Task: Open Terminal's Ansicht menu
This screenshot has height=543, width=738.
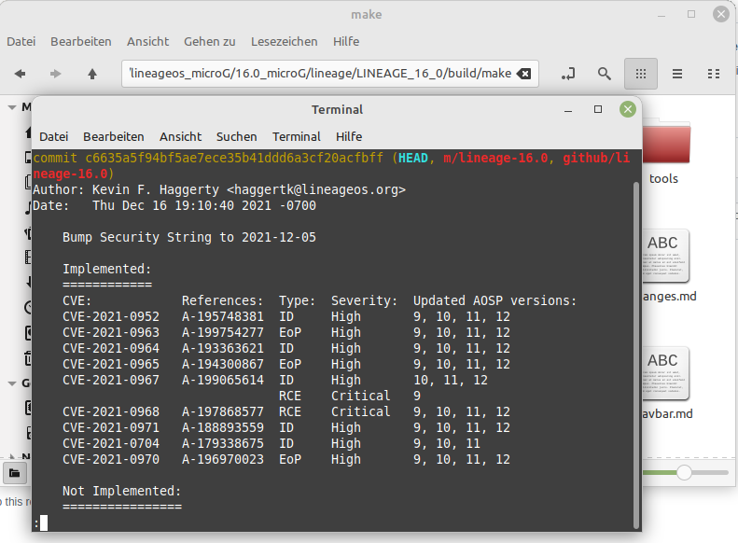Action: pos(180,137)
